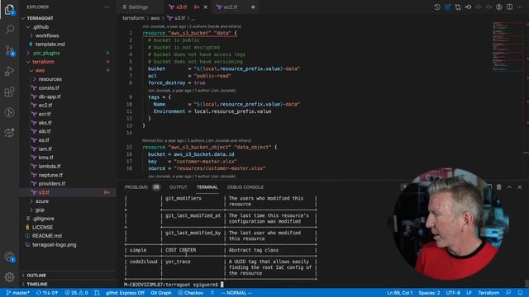
Task: Open editor more actions ellipsis
Action: point(520,7)
